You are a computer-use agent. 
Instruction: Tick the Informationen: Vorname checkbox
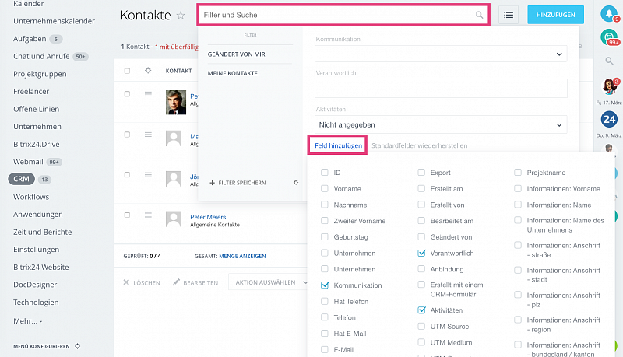(x=518, y=189)
